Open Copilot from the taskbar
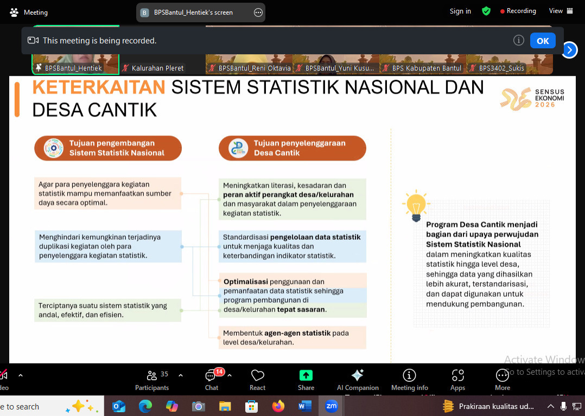 [x=171, y=406]
